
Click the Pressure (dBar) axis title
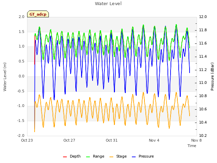coord(212,76)
